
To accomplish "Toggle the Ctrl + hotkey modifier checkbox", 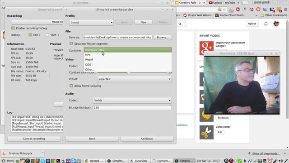I will [x=30, y=35].
